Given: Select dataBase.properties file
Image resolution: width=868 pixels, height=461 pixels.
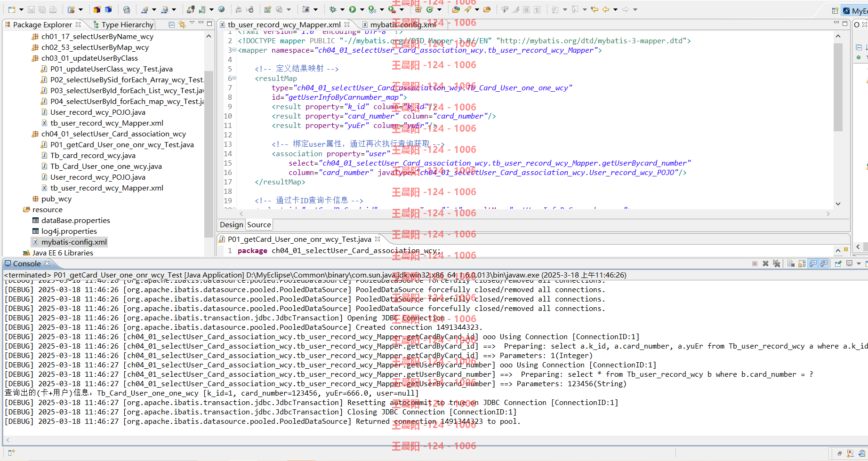Looking at the screenshot, I should [75, 220].
